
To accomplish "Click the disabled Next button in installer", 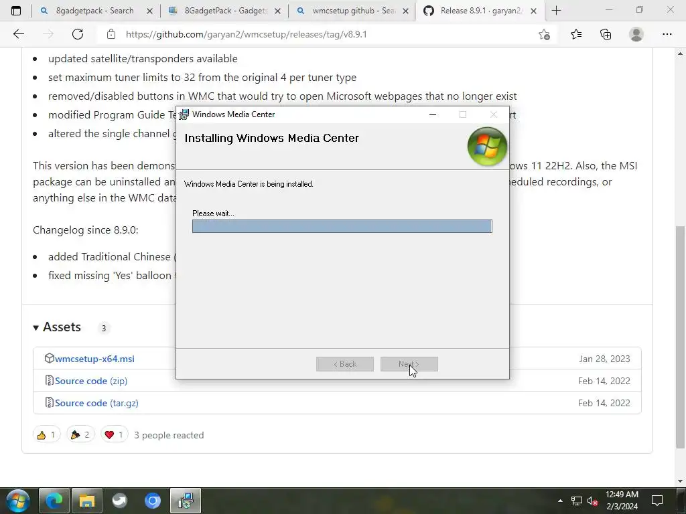I will [x=409, y=364].
